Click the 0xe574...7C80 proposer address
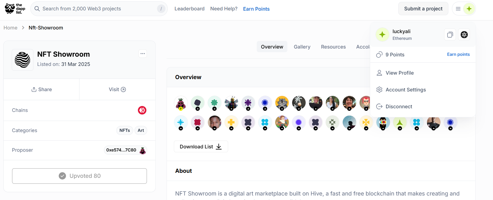Screen dimensions: 493x200 121,150
